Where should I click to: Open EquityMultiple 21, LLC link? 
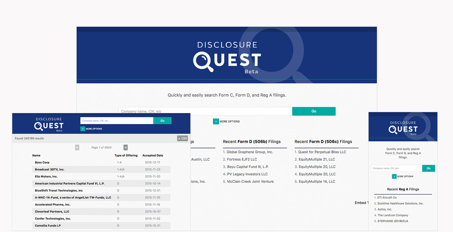click(317, 159)
